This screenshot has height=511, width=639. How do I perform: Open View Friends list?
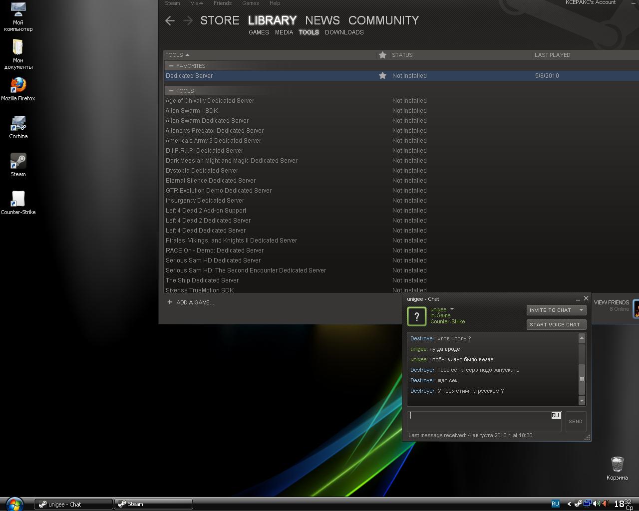pyautogui.click(x=612, y=302)
